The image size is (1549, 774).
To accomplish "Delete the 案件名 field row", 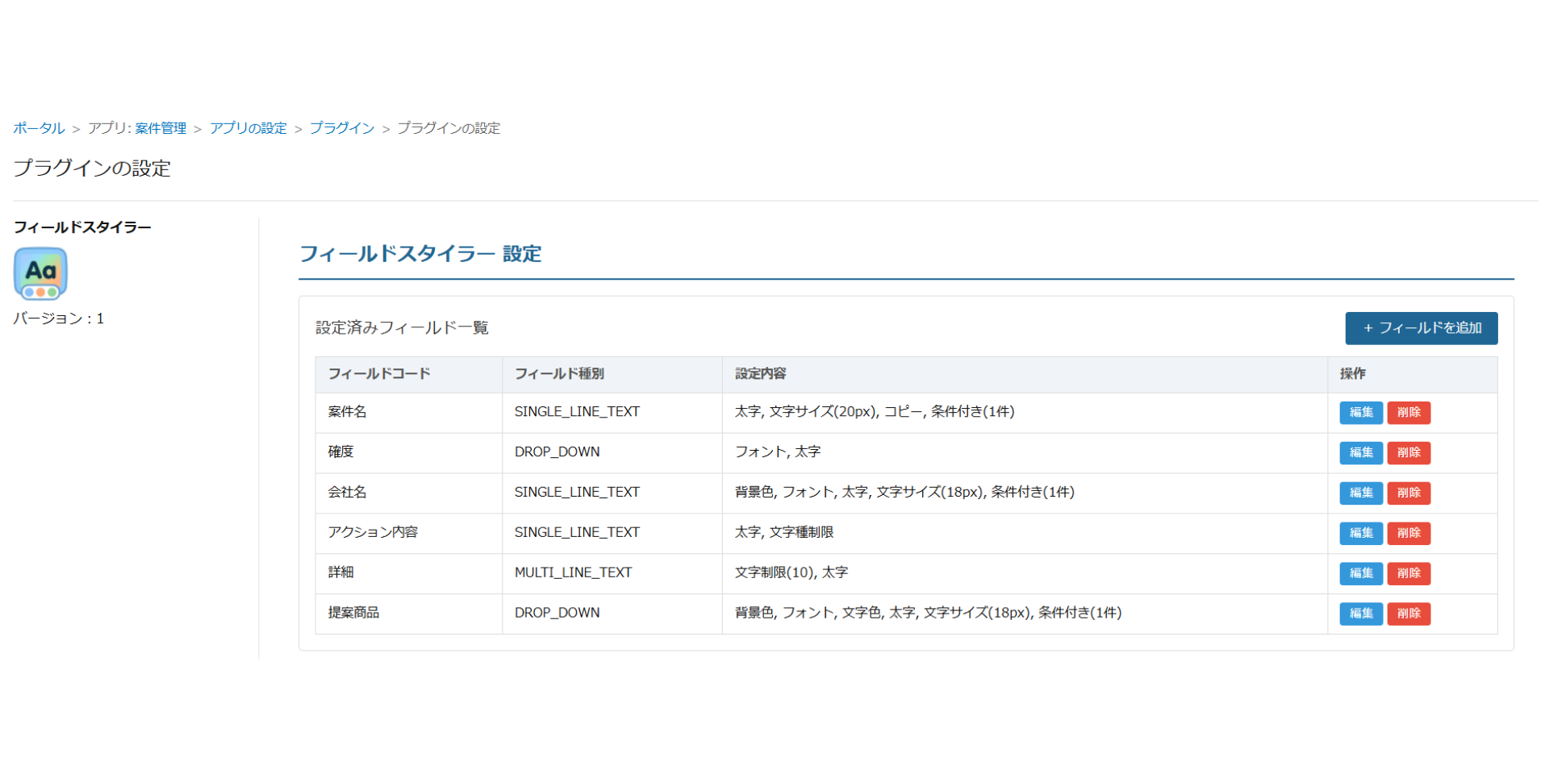I will point(1408,413).
